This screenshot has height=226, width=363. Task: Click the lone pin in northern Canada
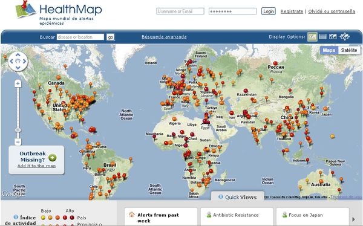pos(65,66)
